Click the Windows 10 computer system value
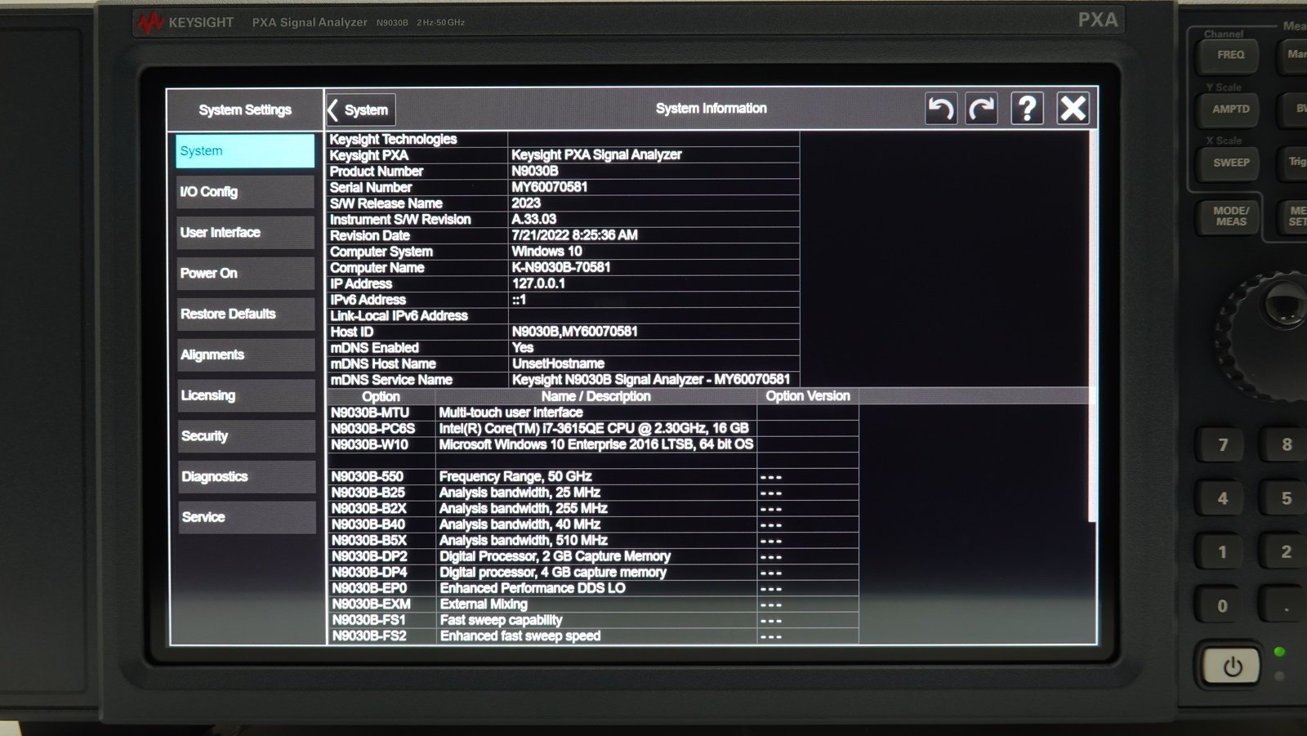This screenshot has height=736, width=1307. pyautogui.click(x=546, y=251)
